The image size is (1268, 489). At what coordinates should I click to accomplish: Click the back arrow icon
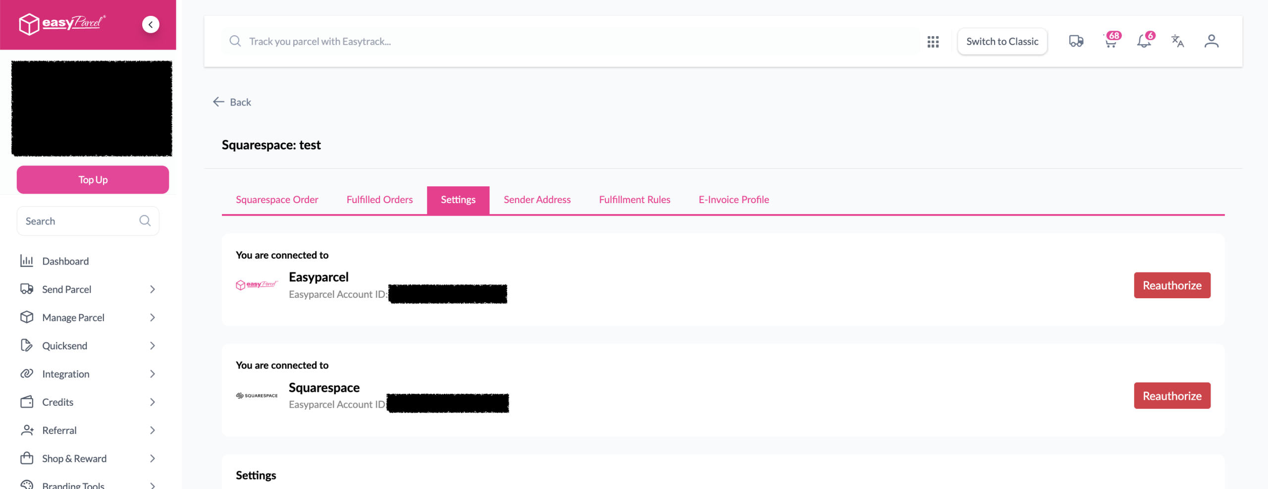[218, 102]
